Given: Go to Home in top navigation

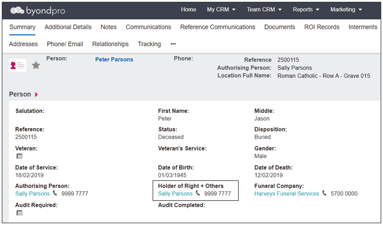Looking at the screenshot, I should pos(189,10).
